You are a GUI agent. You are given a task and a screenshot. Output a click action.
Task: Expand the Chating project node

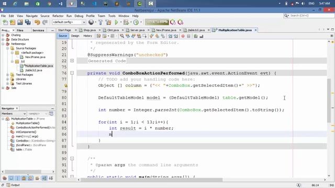(3, 35)
